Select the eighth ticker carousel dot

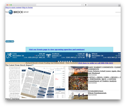coord(71,61)
